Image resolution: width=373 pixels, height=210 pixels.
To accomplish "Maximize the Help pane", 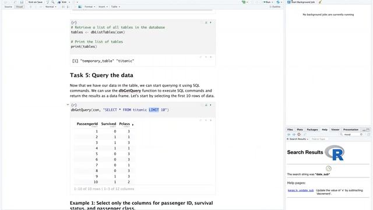I will (x=368, y=129).
